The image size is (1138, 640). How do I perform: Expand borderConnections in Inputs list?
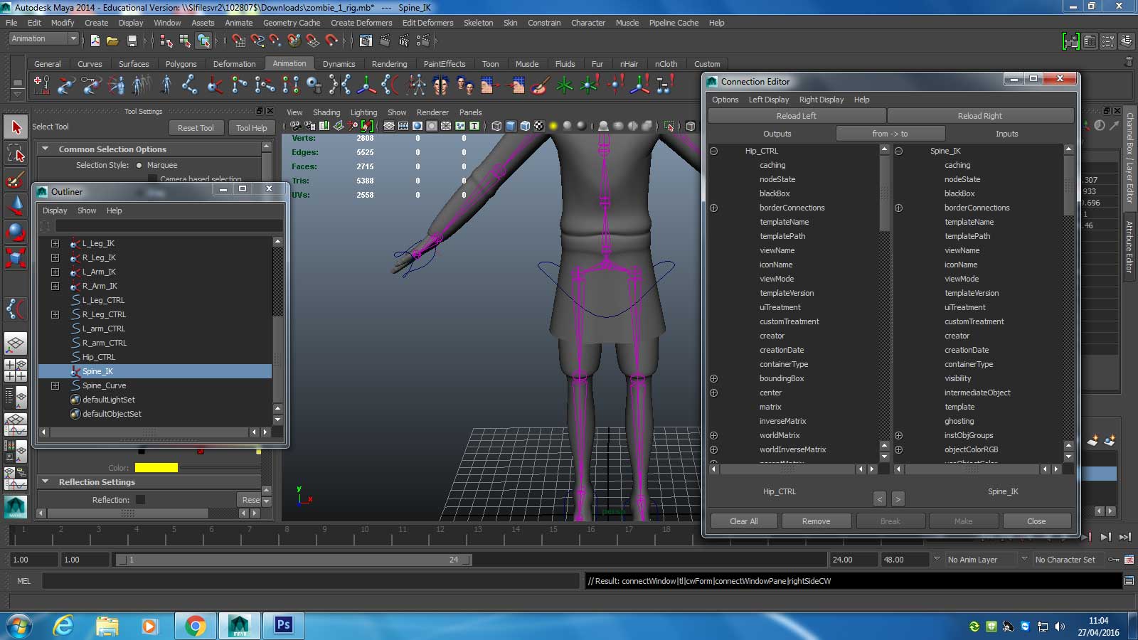(898, 208)
